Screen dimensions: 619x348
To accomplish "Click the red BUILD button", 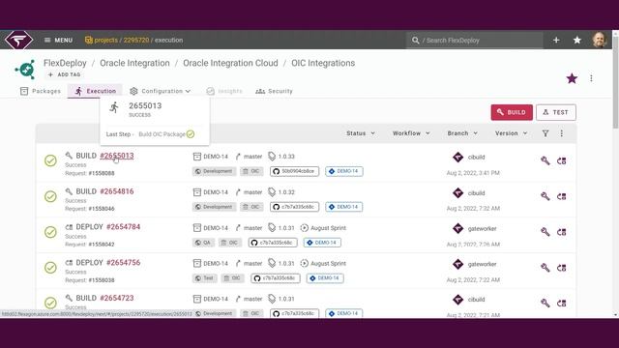I will click(512, 112).
